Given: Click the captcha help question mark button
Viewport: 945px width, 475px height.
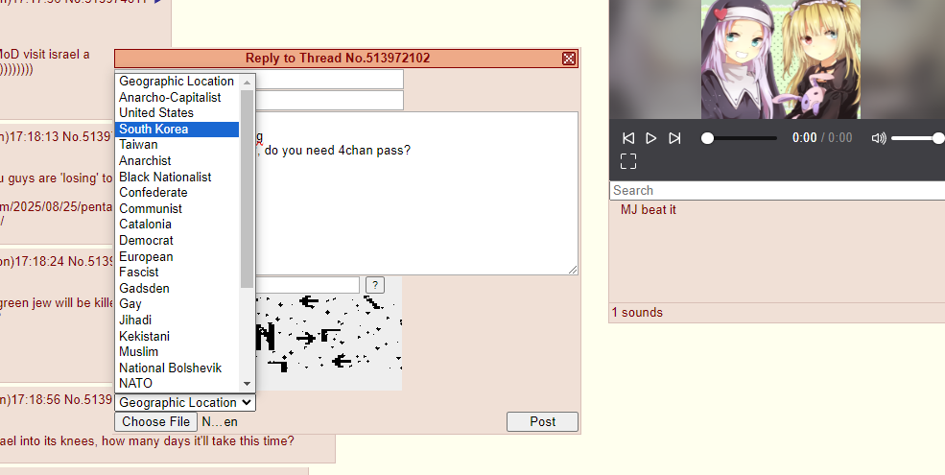Looking at the screenshot, I should point(375,285).
